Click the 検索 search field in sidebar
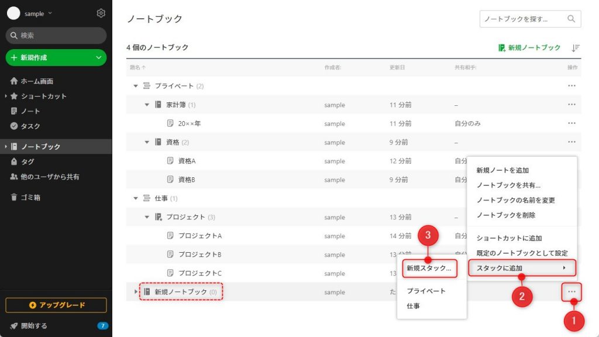The width and height of the screenshot is (599, 337). click(56, 36)
